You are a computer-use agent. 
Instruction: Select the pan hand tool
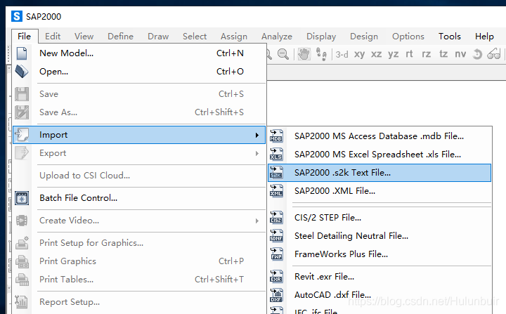(x=304, y=54)
